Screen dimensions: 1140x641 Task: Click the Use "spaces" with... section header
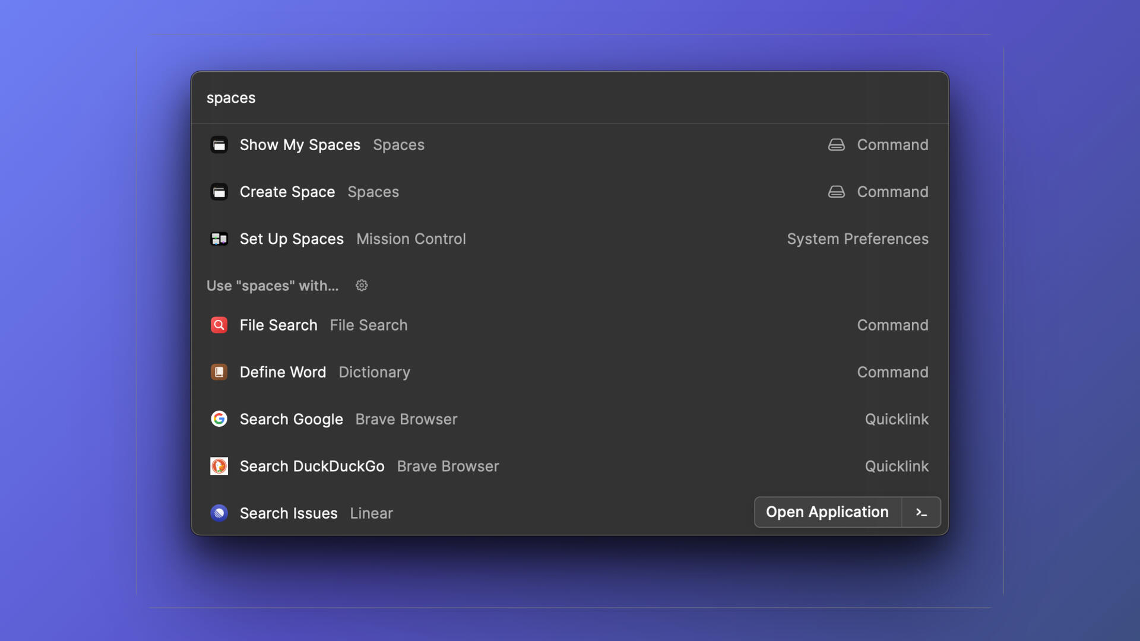[x=273, y=285]
